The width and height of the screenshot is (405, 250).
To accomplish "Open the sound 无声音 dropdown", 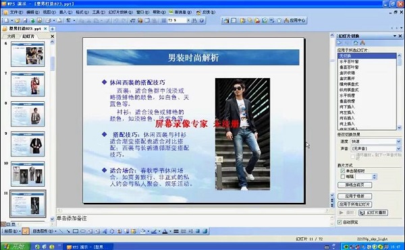I will [398, 148].
